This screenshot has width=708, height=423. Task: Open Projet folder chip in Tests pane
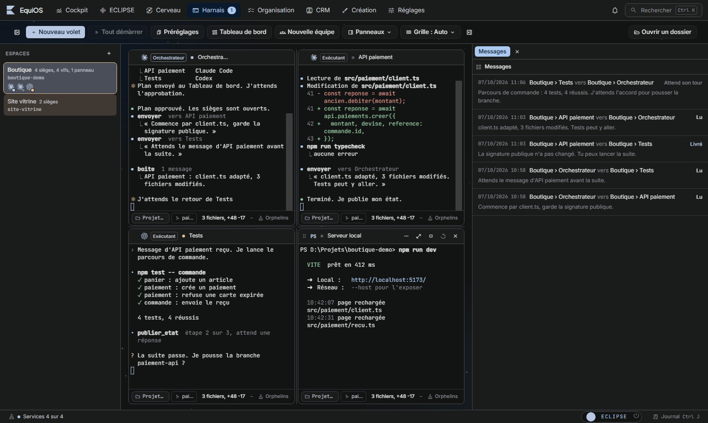click(150, 396)
